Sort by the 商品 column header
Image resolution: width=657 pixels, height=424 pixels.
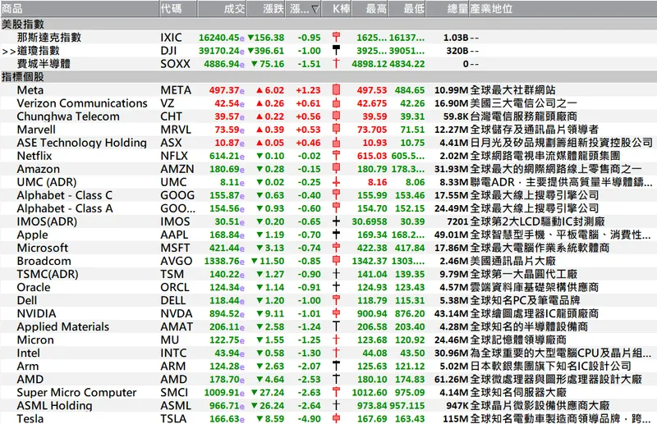80,9
